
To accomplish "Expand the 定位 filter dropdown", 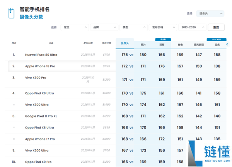I will pyautogui.click(x=75, y=27).
